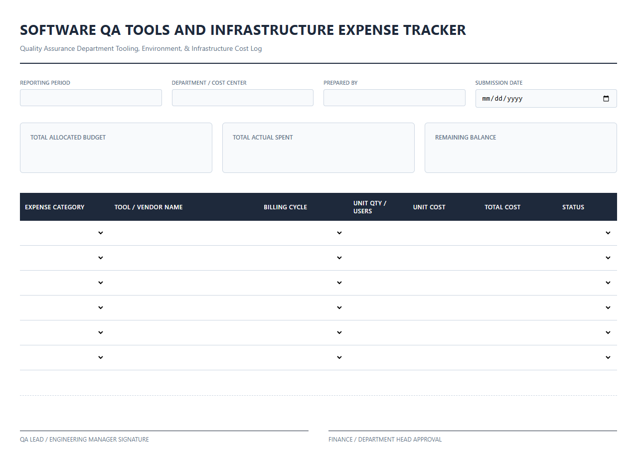Select Unit Cost field in third row
Screen dimensions: 637x463
(x=444, y=283)
